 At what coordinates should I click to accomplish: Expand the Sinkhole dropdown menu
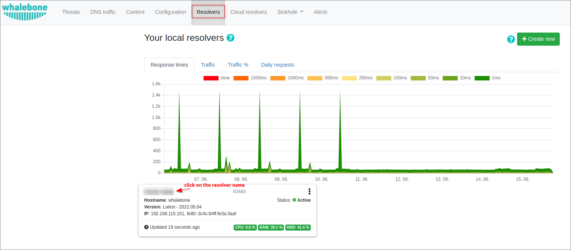point(290,12)
